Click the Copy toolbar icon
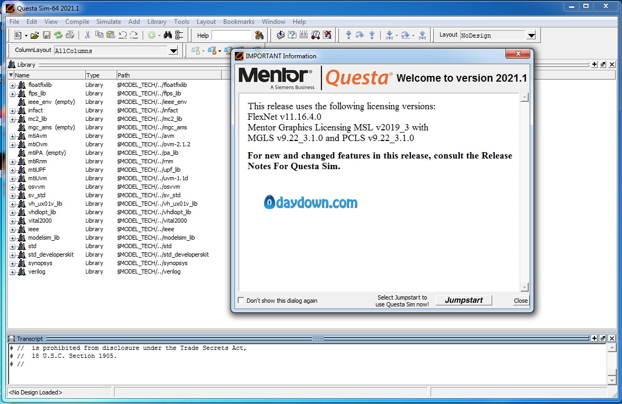622x404 pixels. (x=99, y=36)
